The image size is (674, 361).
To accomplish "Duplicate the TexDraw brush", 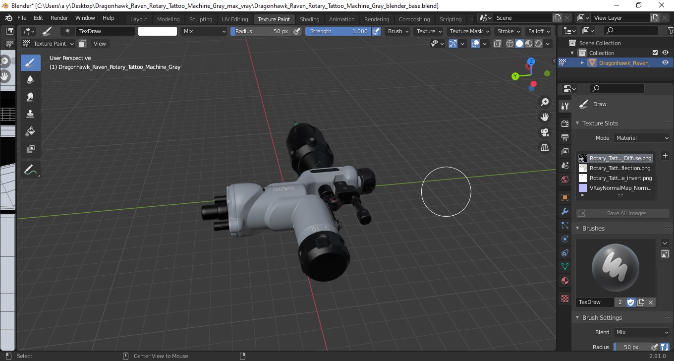I will coord(641,302).
